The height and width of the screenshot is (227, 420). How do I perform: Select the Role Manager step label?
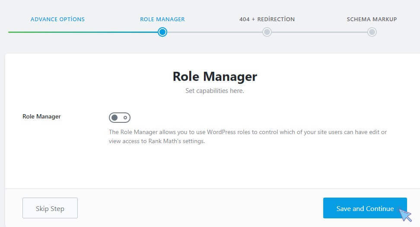[162, 19]
